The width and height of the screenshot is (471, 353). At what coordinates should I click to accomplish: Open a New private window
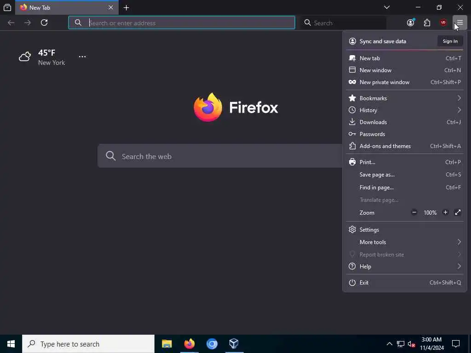click(x=405, y=82)
